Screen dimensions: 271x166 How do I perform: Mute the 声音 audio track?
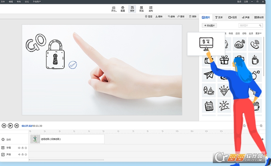coord(19,155)
